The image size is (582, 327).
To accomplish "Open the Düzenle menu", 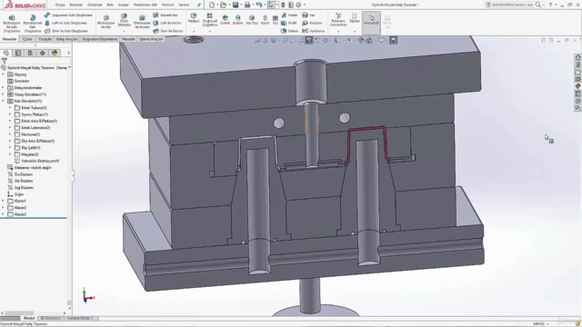I will coord(76,5).
